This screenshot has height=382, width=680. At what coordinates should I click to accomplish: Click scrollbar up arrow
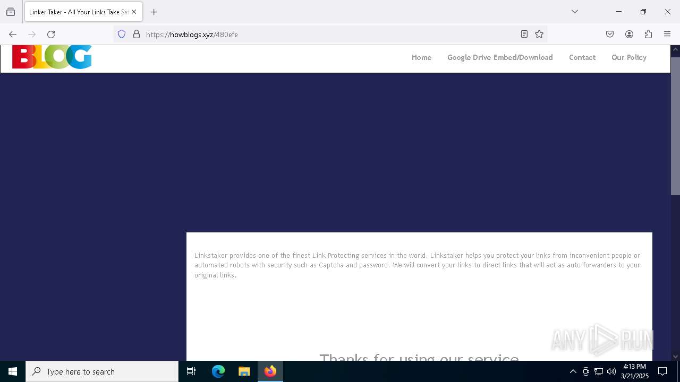[675, 50]
